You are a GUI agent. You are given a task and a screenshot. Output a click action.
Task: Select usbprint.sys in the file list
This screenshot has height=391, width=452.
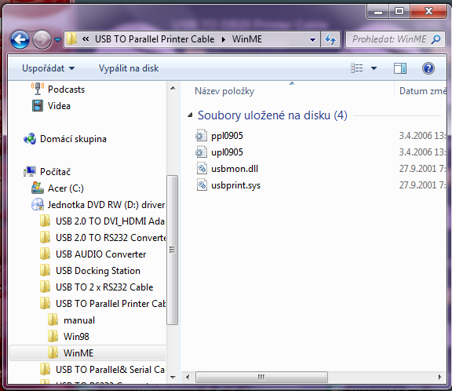(x=235, y=185)
